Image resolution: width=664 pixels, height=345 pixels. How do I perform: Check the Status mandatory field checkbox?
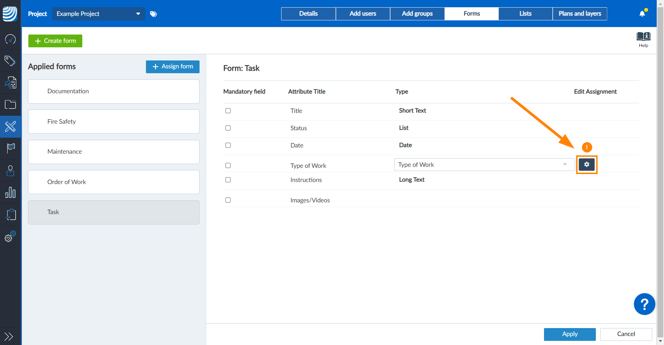[228, 128]
